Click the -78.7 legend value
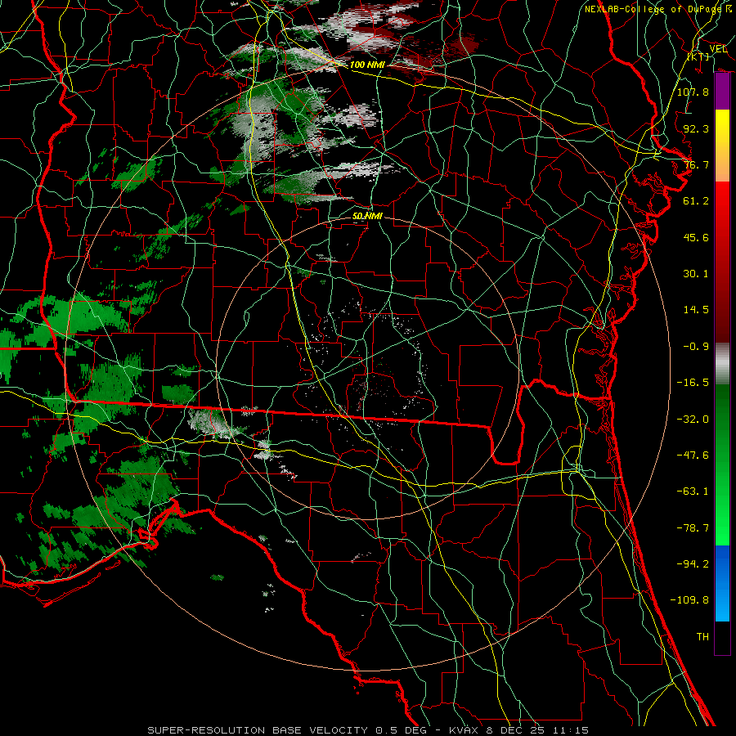736x736 pixels. [x=693, y=528]
